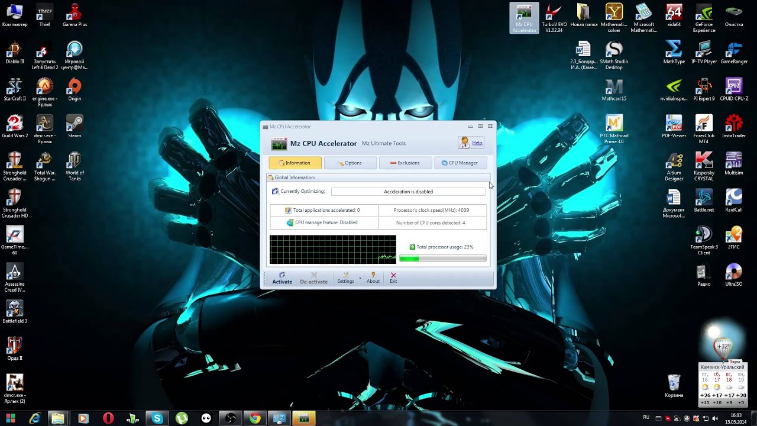The image size is (757, 426).
Task: Switch to the Options tab
Action: pos(350,163)
